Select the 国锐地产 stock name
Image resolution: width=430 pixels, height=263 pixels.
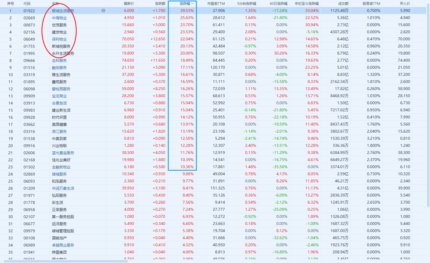point(59,238)
